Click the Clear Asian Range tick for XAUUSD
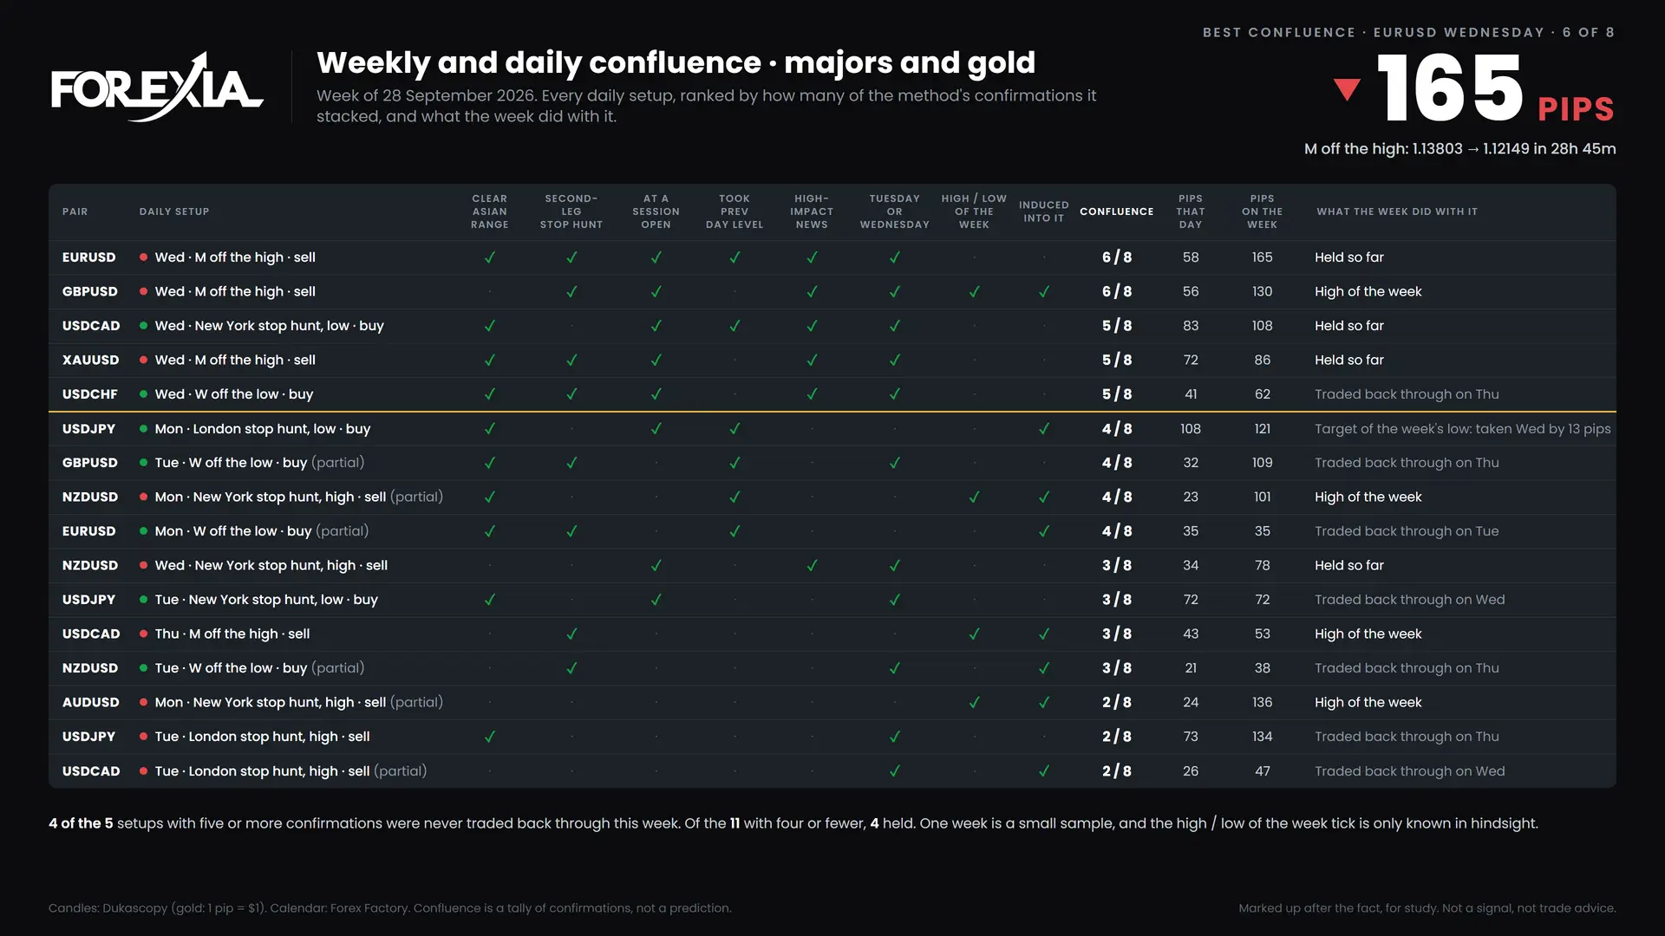 tap(490, 360)
